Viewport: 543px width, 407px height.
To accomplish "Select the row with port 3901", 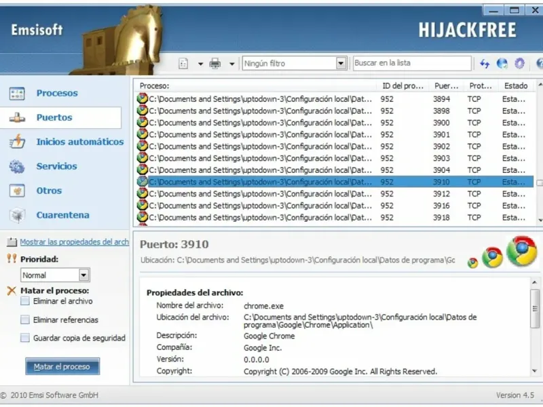I will pyautogui.click(x=335, y=134).
